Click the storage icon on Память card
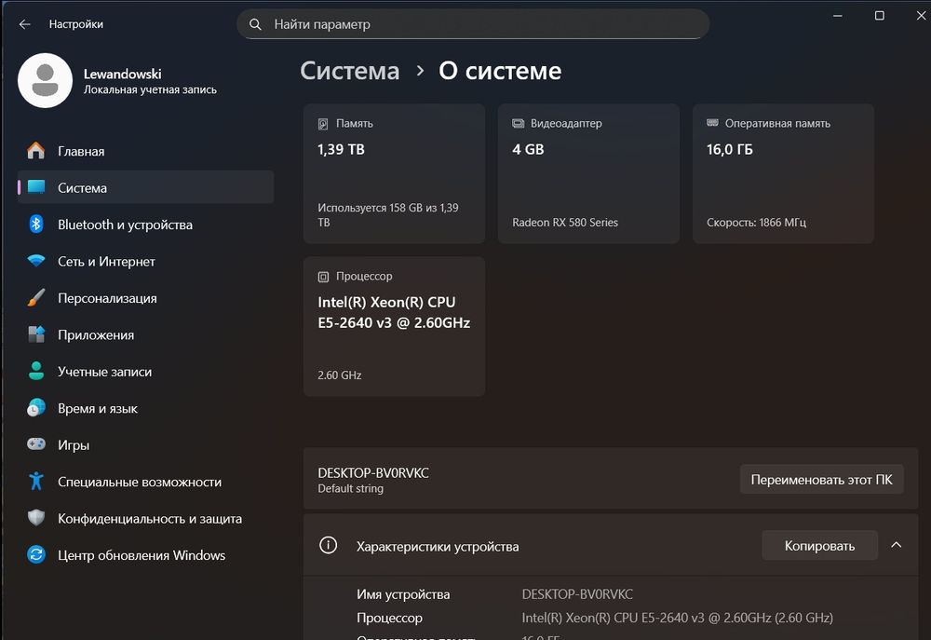This screenshot has height=640, width=931. (x=323, y=124)
